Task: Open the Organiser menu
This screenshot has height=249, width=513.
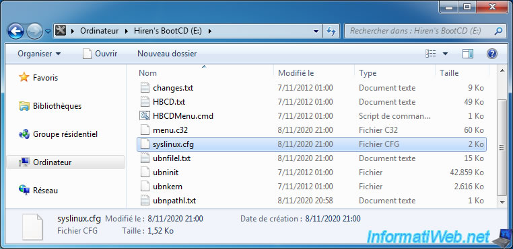Action: coord(39,54)
